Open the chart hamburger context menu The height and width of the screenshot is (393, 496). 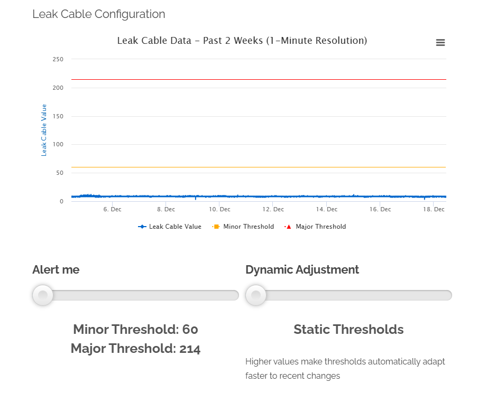pos(440,43)
